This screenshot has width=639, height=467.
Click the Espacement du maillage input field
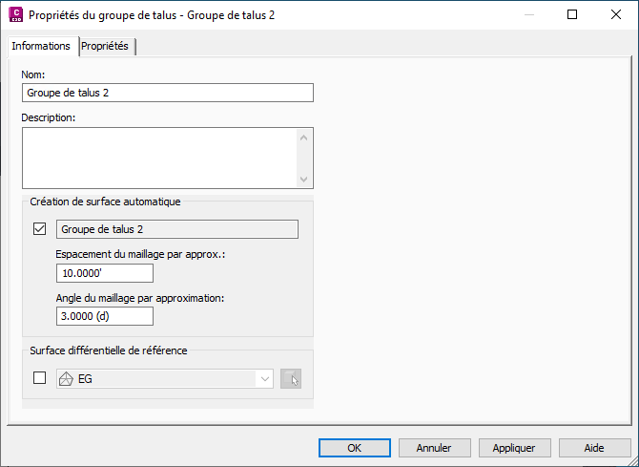(105, 273)
